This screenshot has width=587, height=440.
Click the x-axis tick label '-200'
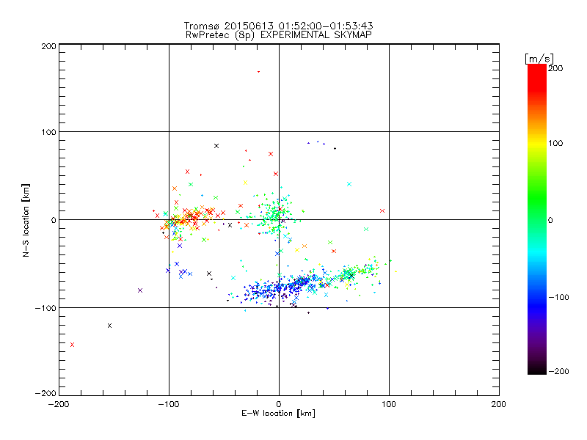pyautogui.click(x=59, y=404)
